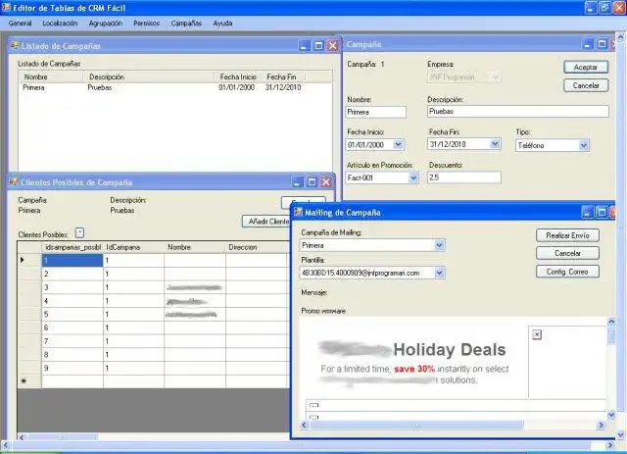Click scroll up arrow of main window

click(620, 37)
